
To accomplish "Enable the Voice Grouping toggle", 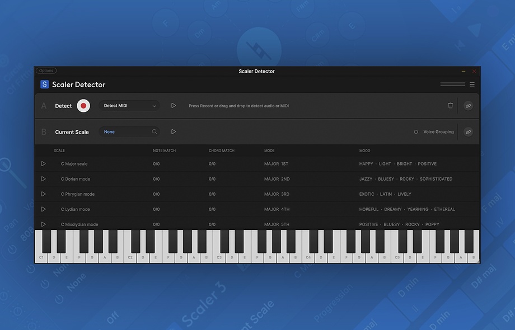I will point(416,132).
